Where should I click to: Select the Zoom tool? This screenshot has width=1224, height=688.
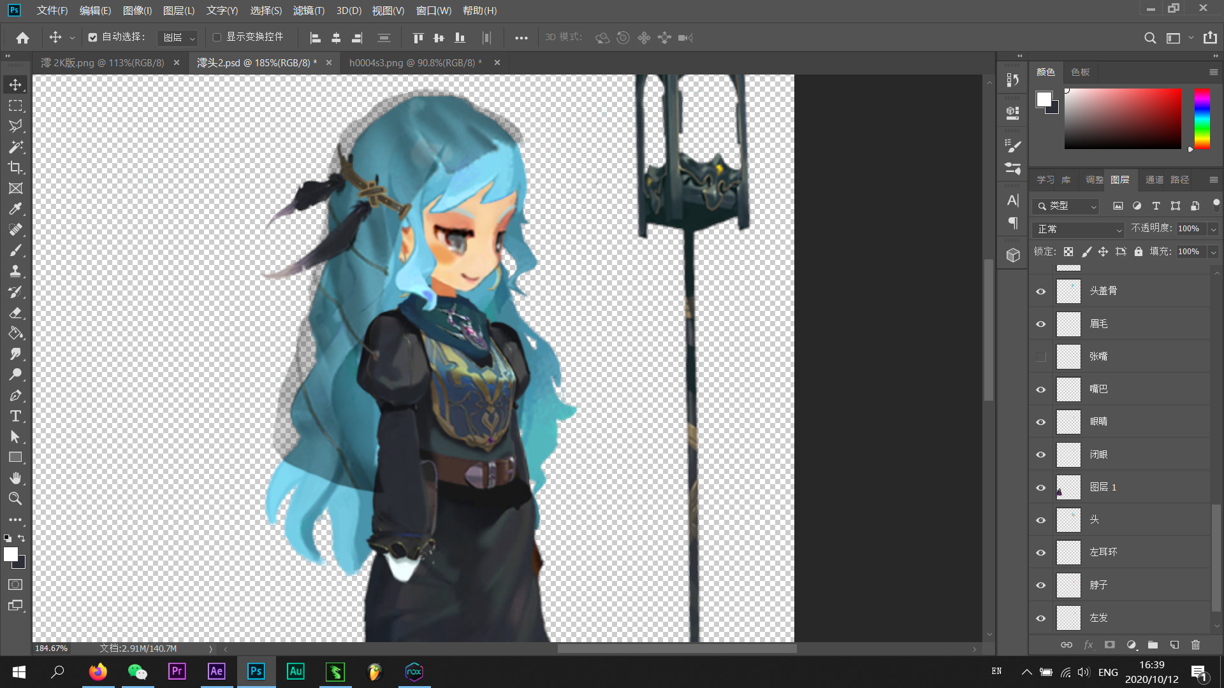pos(15,499)
